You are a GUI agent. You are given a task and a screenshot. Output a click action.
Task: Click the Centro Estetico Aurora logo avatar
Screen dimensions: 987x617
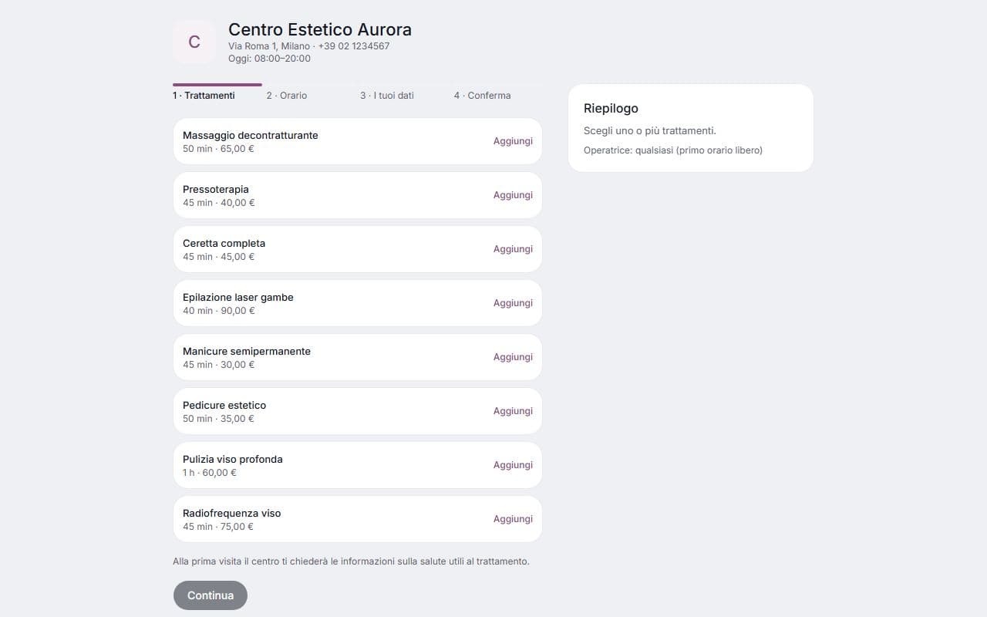click(x=194, y=42)
